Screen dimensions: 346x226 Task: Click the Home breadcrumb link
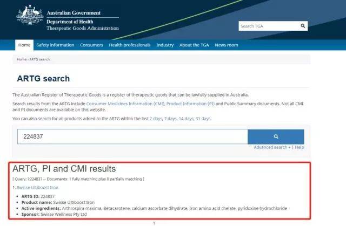coord(22,59)
